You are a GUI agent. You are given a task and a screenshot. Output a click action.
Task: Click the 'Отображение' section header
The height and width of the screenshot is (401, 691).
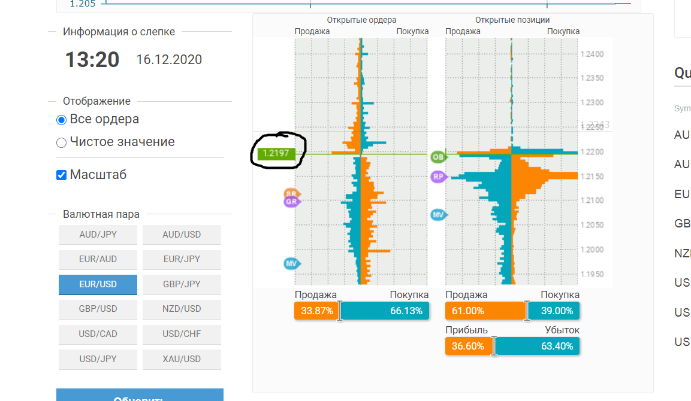pyautogui.click(x=96, y=101)
